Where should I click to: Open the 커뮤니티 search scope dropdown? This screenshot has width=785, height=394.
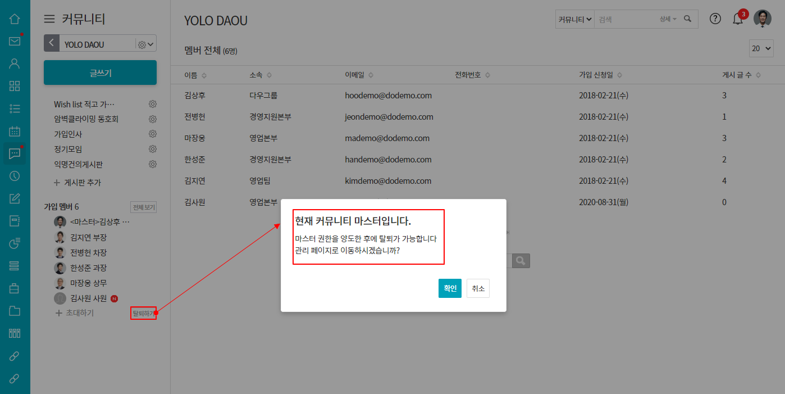(x=575, y=19)
